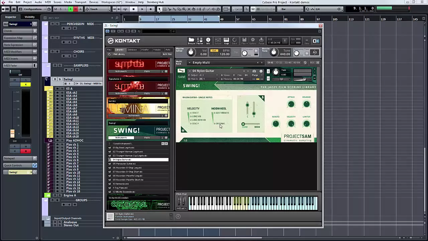Open Kontakt Options gear
This screenshot has width=428, height=241.
253,41
